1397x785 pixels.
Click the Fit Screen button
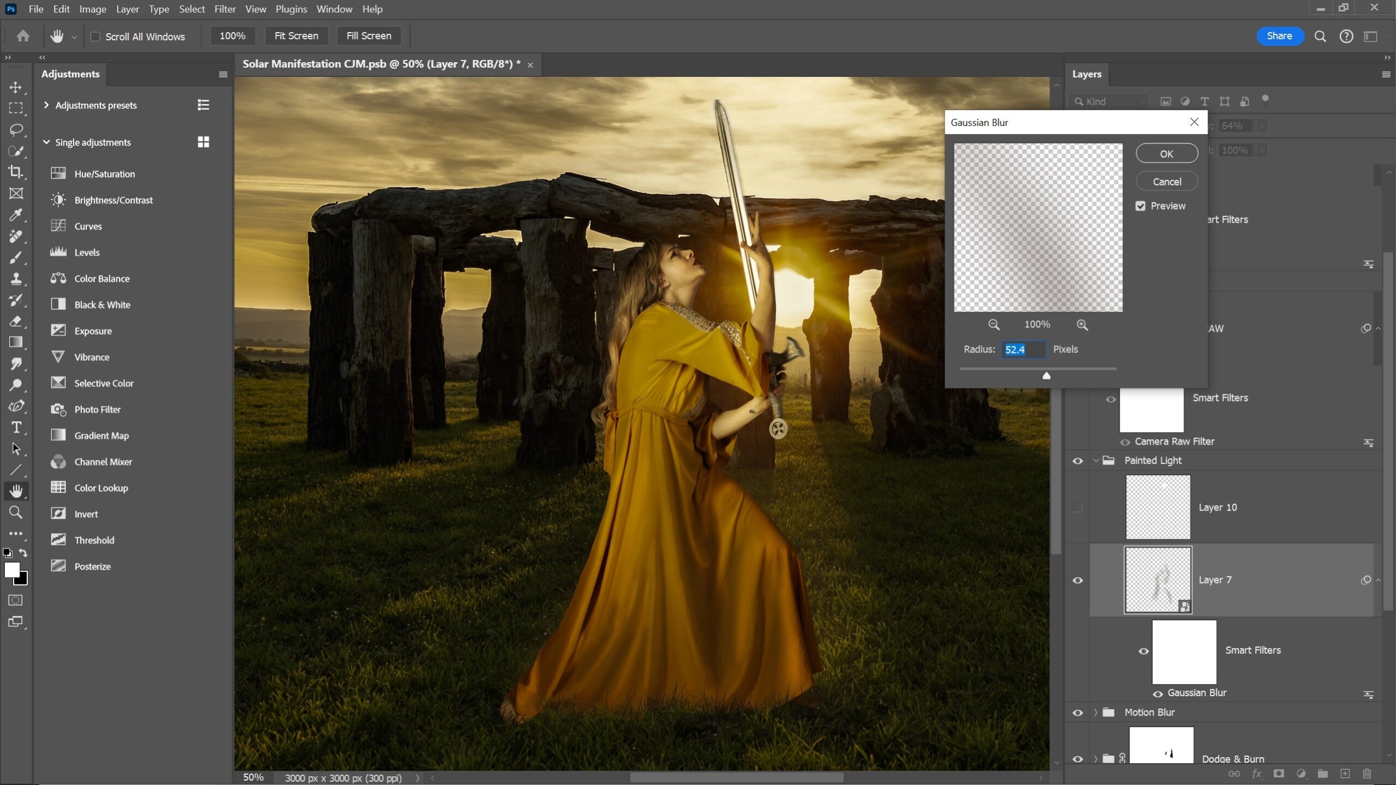tap(296, 35)
